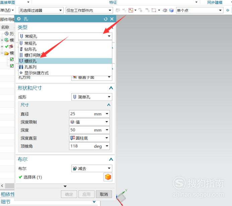232x206 pixels.
Task: Expand more options with the bottom dialog arrow
Action: click(65, 186)
